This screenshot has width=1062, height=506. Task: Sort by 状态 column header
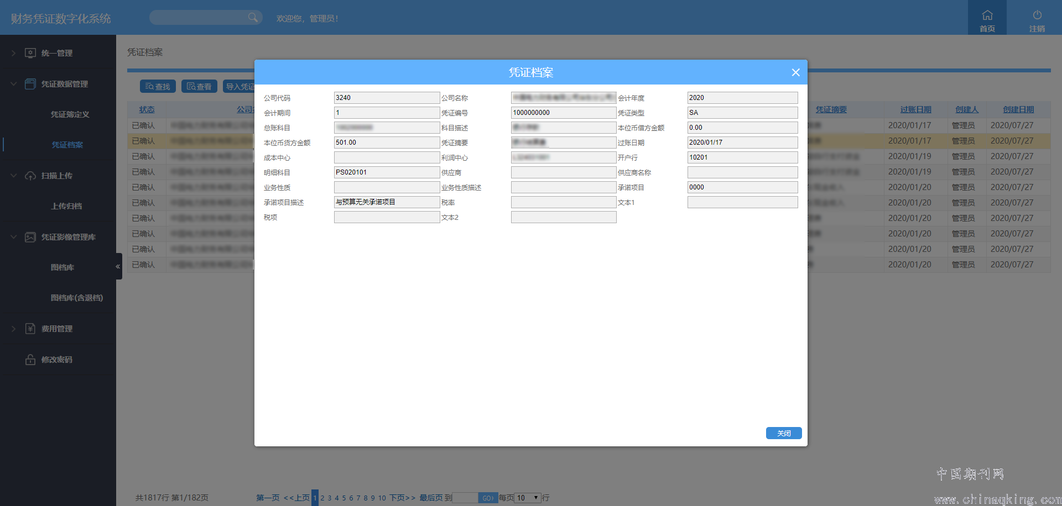click(147, 109)
